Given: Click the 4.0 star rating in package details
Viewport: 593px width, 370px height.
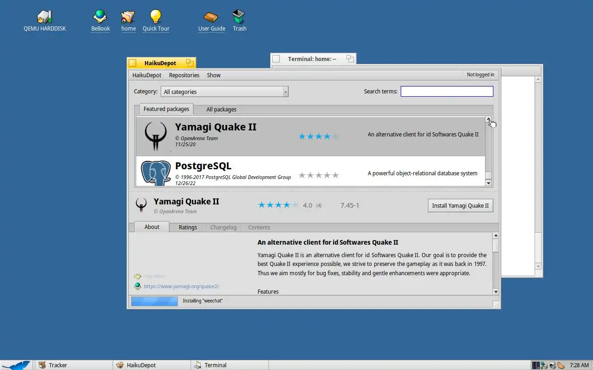Looking at the screenshot, I should click(x=278, y=205).
